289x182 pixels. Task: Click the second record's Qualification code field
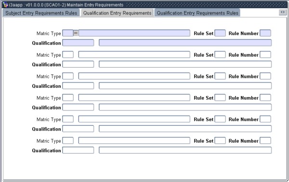(78, 64)
